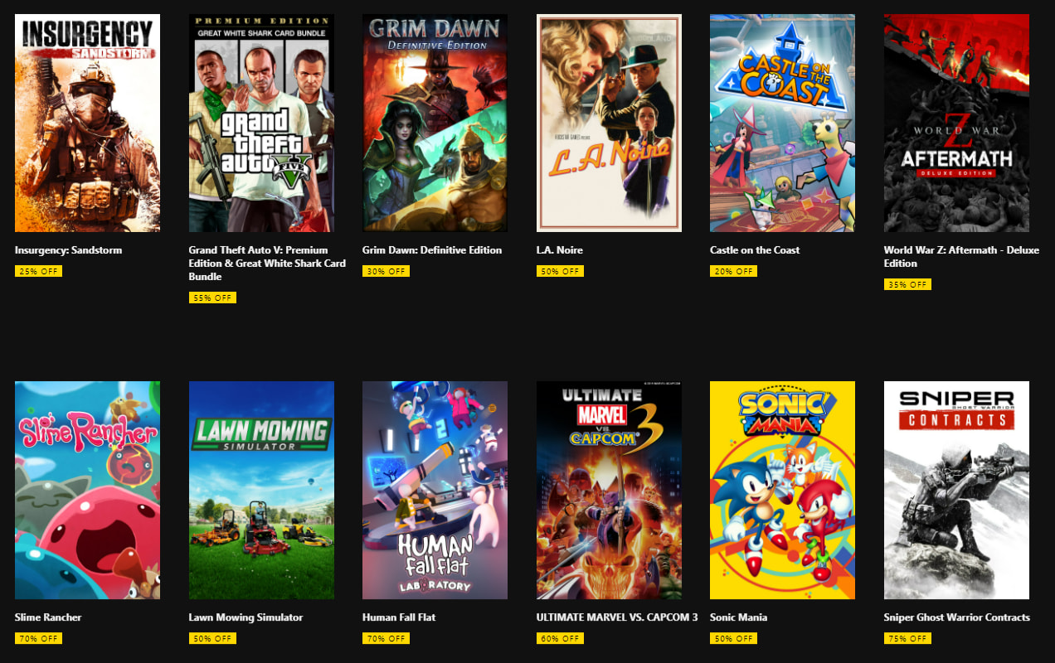Open the Grand Theft Auto V cover image
Viewport: 1055px width, 663px height.
coord(261,123)
